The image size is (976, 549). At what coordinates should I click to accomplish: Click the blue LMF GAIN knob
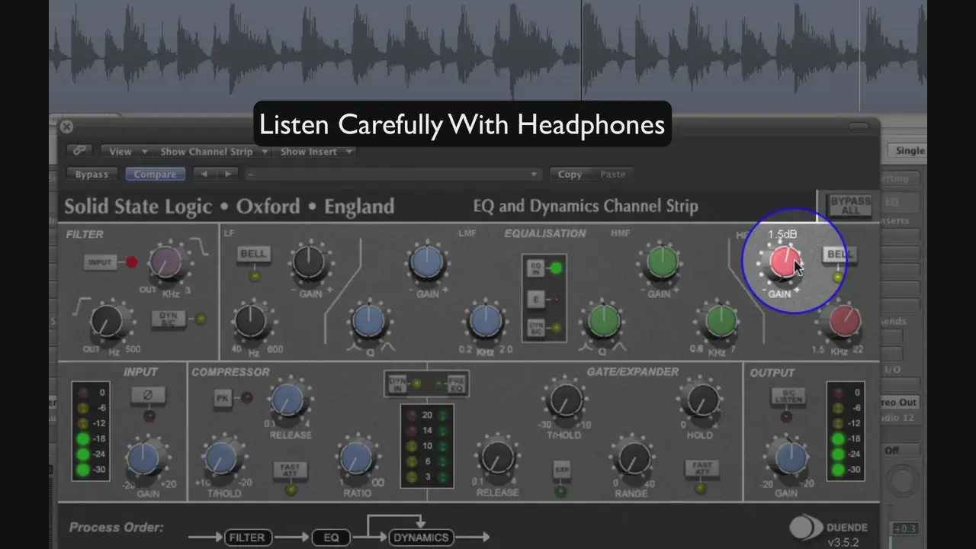coord(427,262)
